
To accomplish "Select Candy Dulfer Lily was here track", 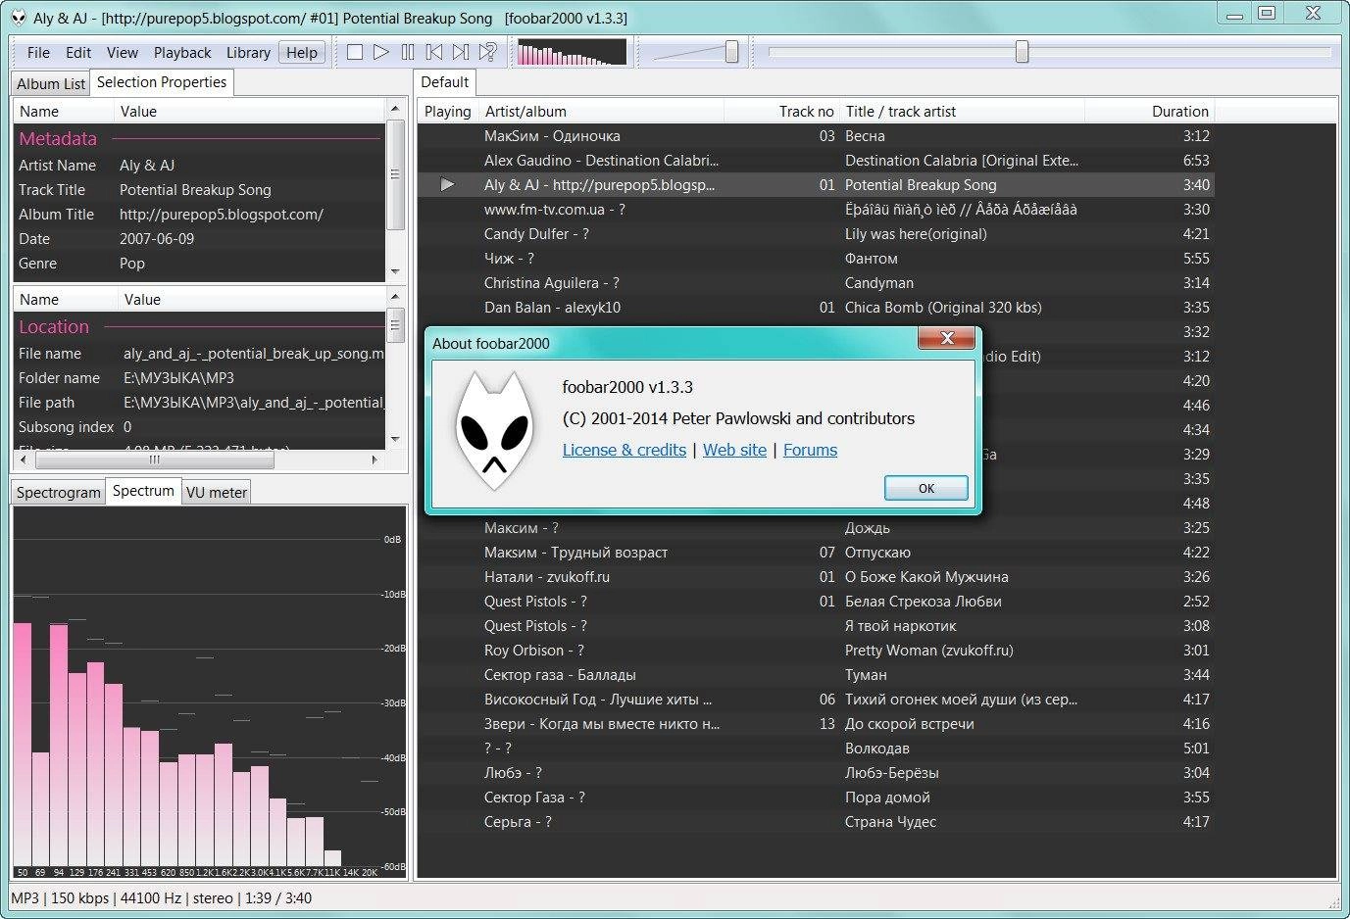I will coord(816,234).
